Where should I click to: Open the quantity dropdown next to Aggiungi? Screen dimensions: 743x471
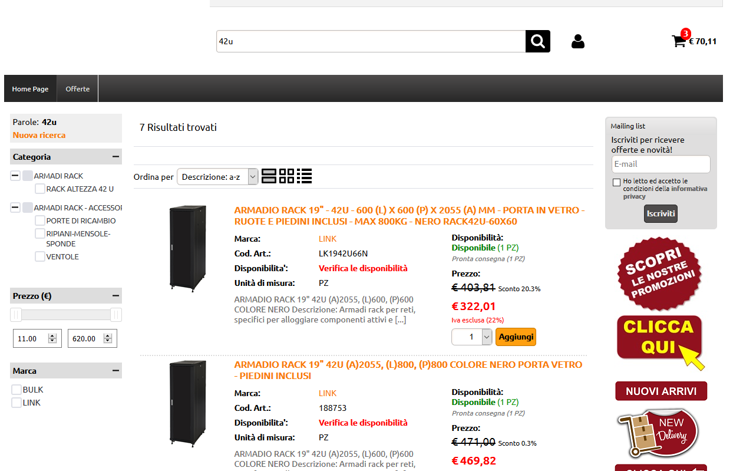tap(487, 337)
